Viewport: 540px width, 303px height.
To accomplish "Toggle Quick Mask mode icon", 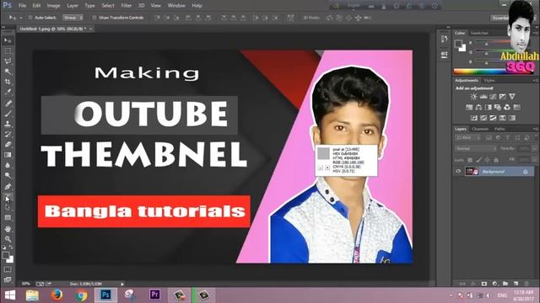I will 8,269.
